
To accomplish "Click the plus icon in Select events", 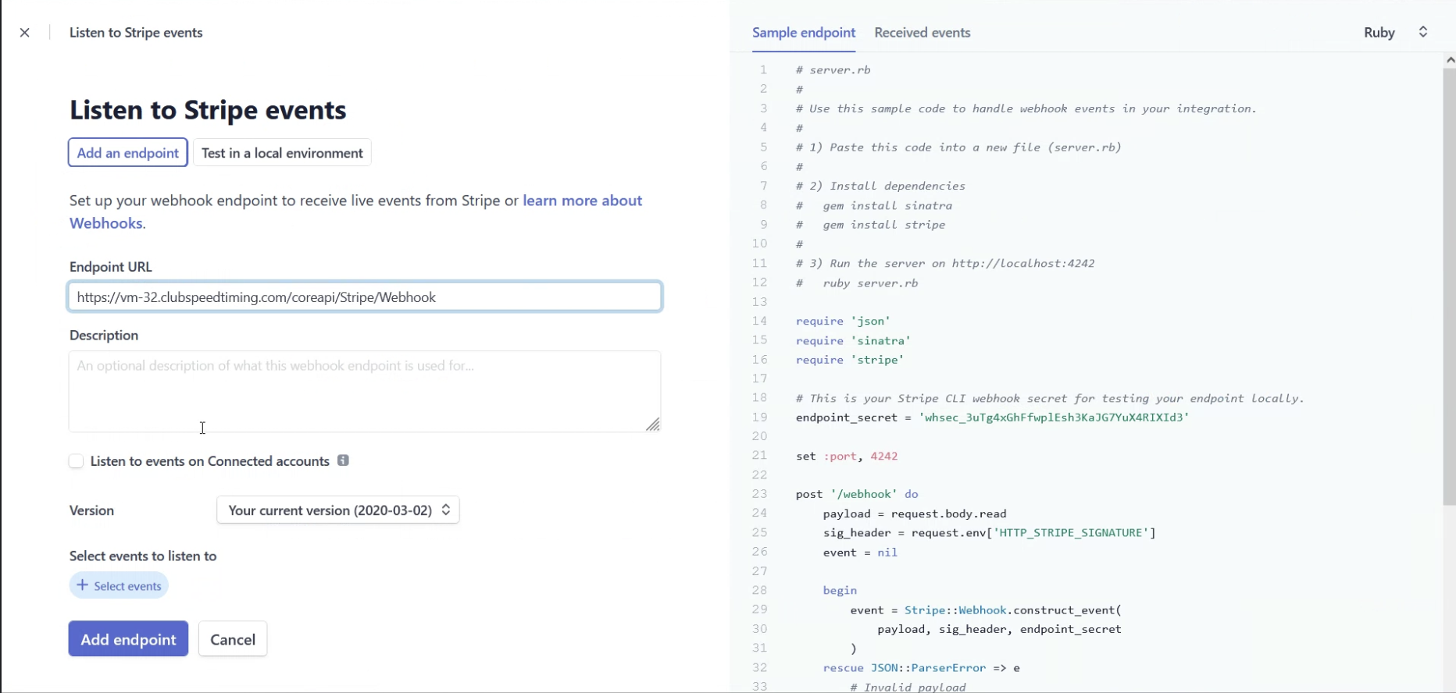I will coord(82,585).
